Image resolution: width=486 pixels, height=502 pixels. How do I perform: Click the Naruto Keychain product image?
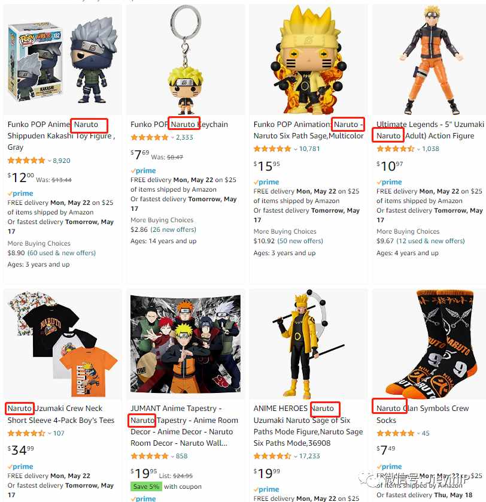click(186, 59)
